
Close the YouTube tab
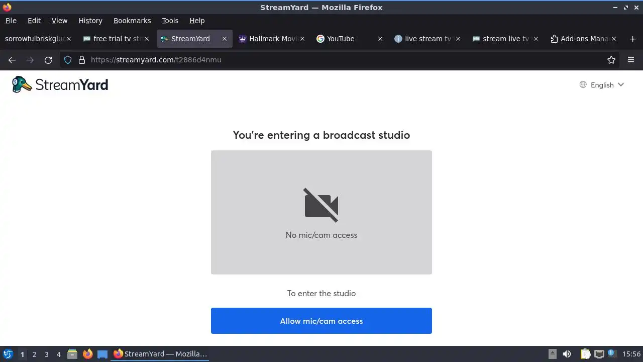pyautogui.click(x=380, y=39)
